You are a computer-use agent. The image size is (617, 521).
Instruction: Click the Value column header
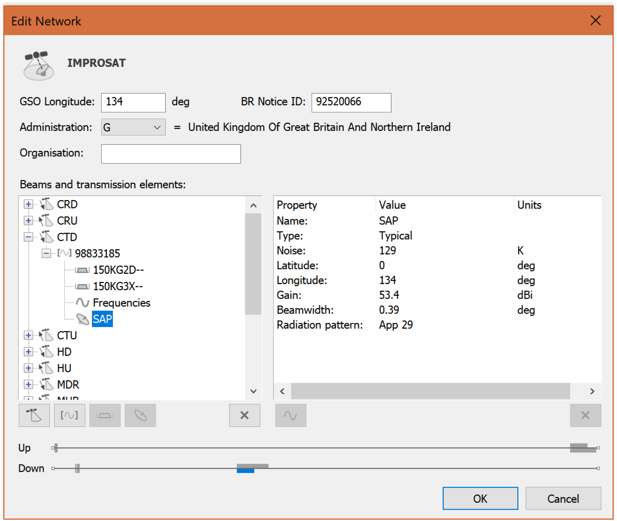(445, 205)
